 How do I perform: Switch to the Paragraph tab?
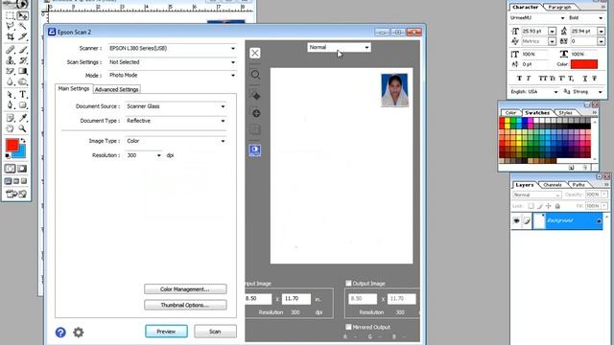559,7
